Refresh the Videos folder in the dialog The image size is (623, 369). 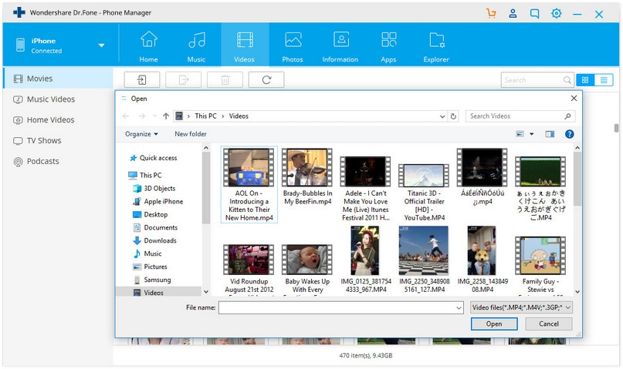453,116
